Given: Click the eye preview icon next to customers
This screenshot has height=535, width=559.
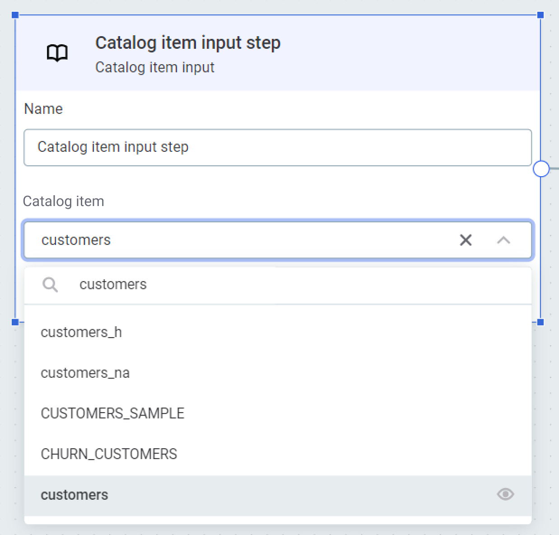Looking at the screenshot, I should [x=505, y=494].
